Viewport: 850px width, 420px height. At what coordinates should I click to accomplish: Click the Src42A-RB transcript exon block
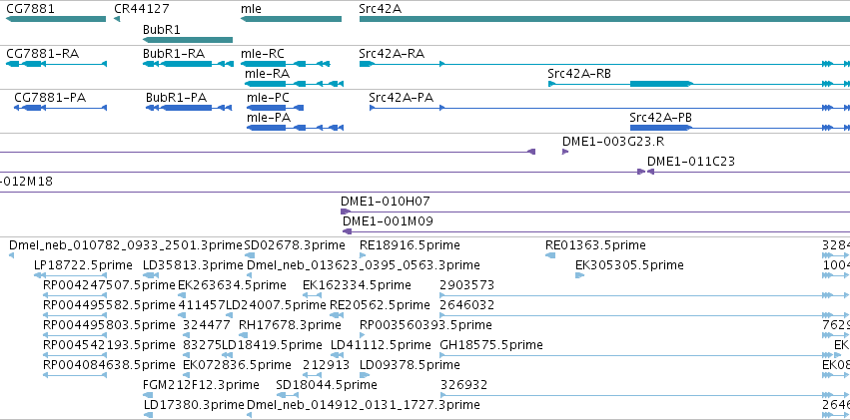tap(661, 84)
